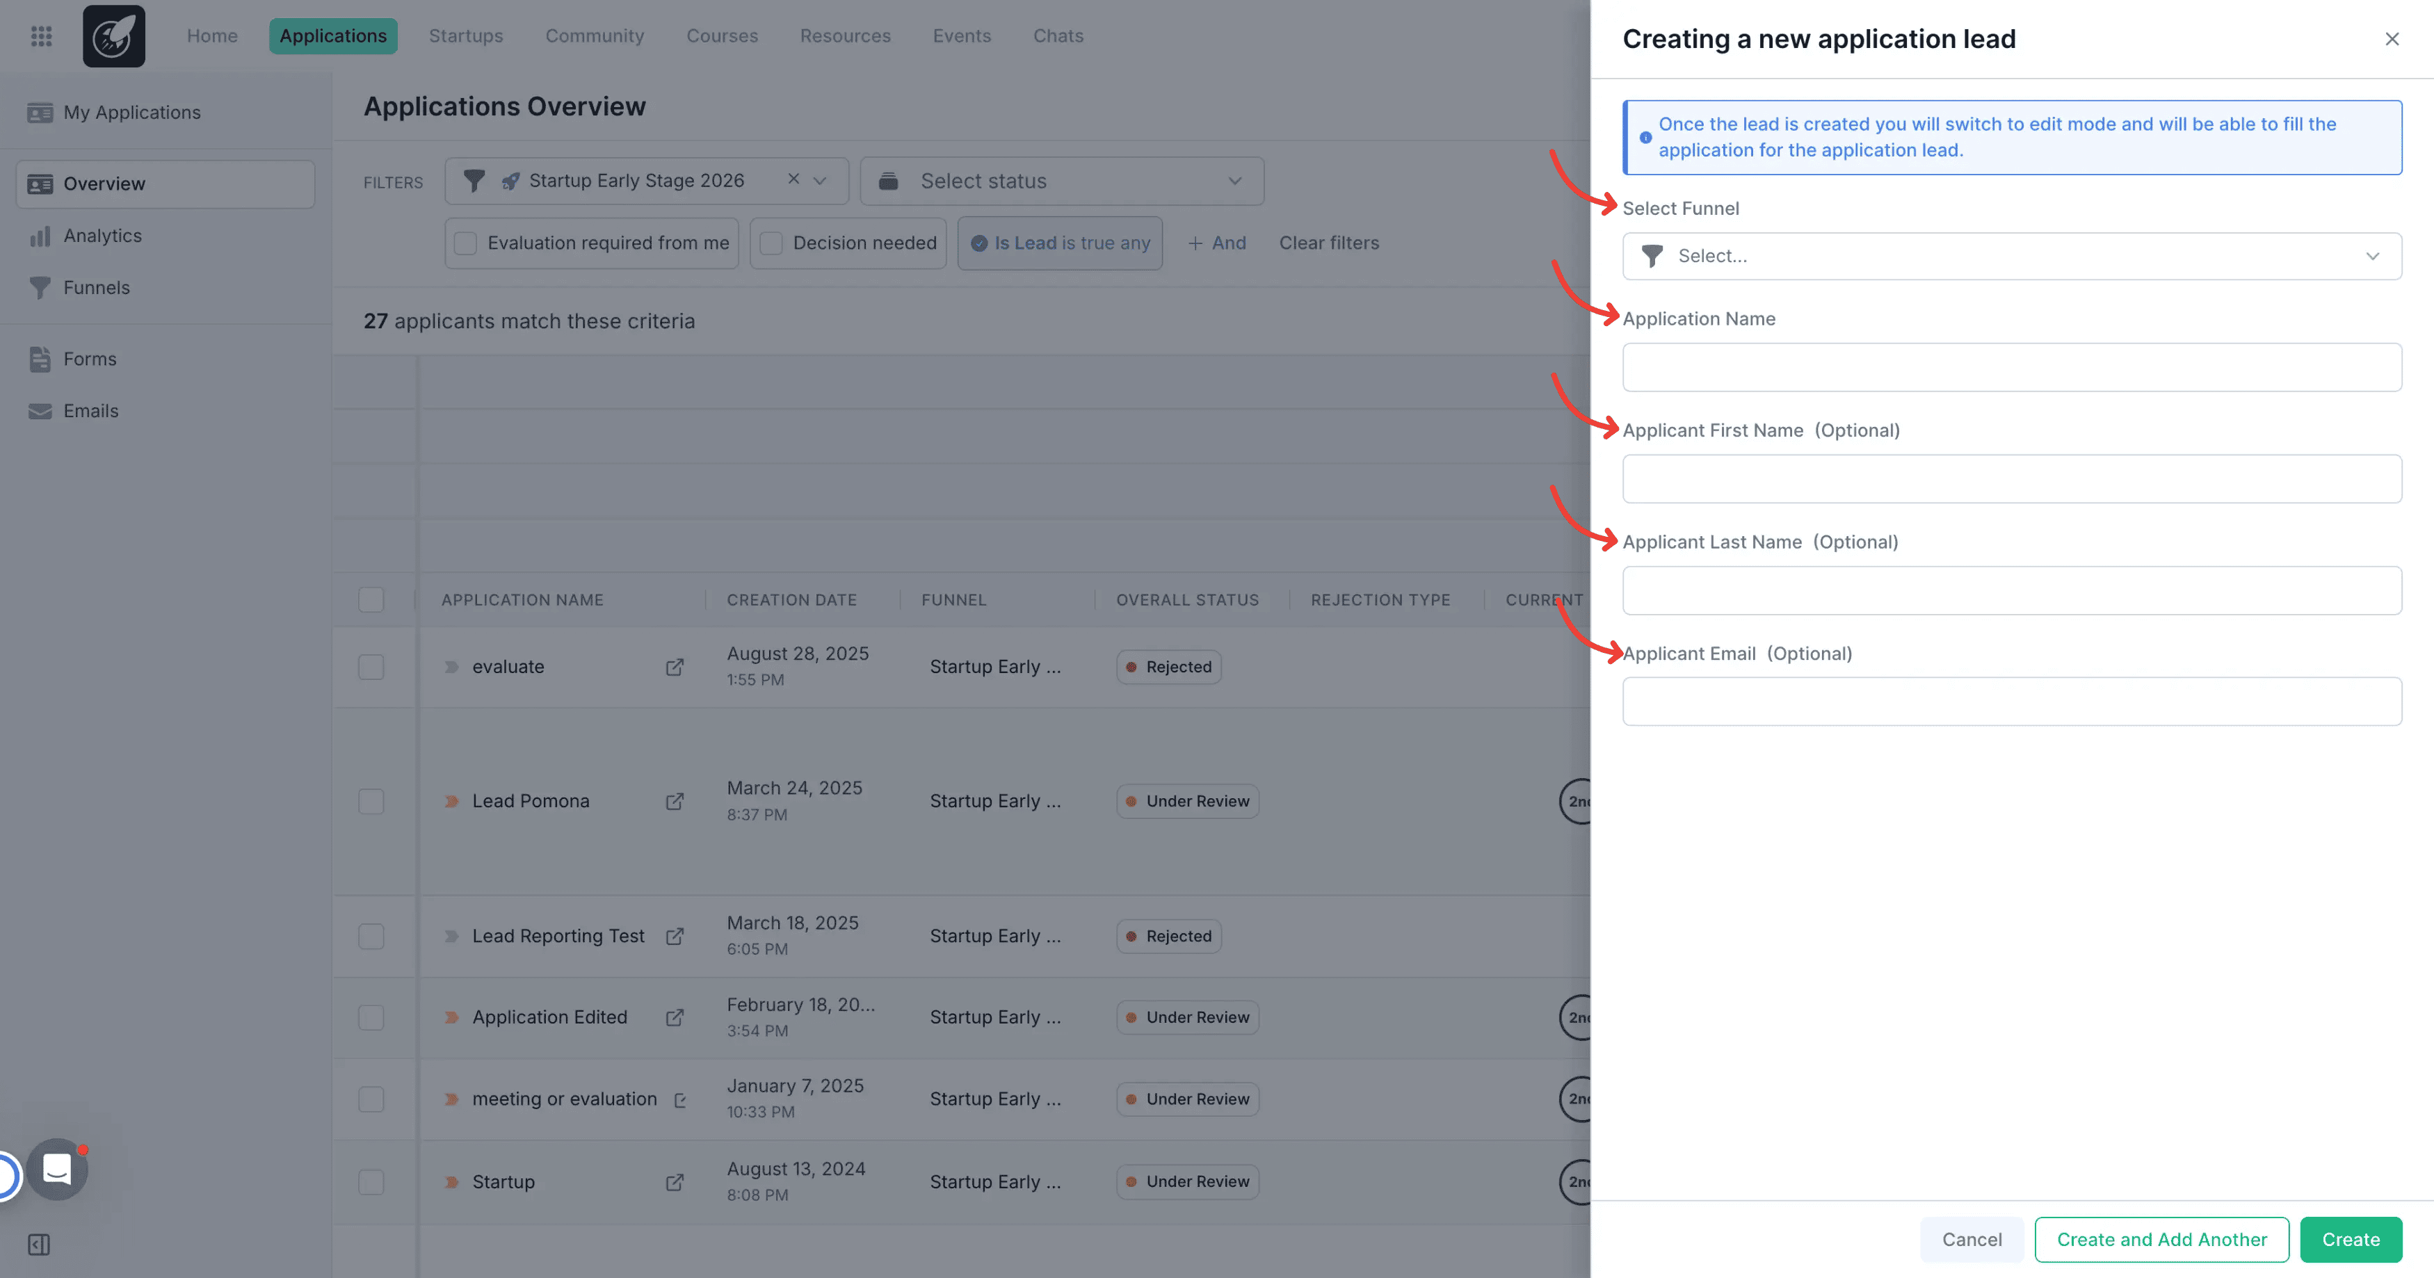
Task: Tick the Decision needed checkbox
Action: (x=772, y=243)
